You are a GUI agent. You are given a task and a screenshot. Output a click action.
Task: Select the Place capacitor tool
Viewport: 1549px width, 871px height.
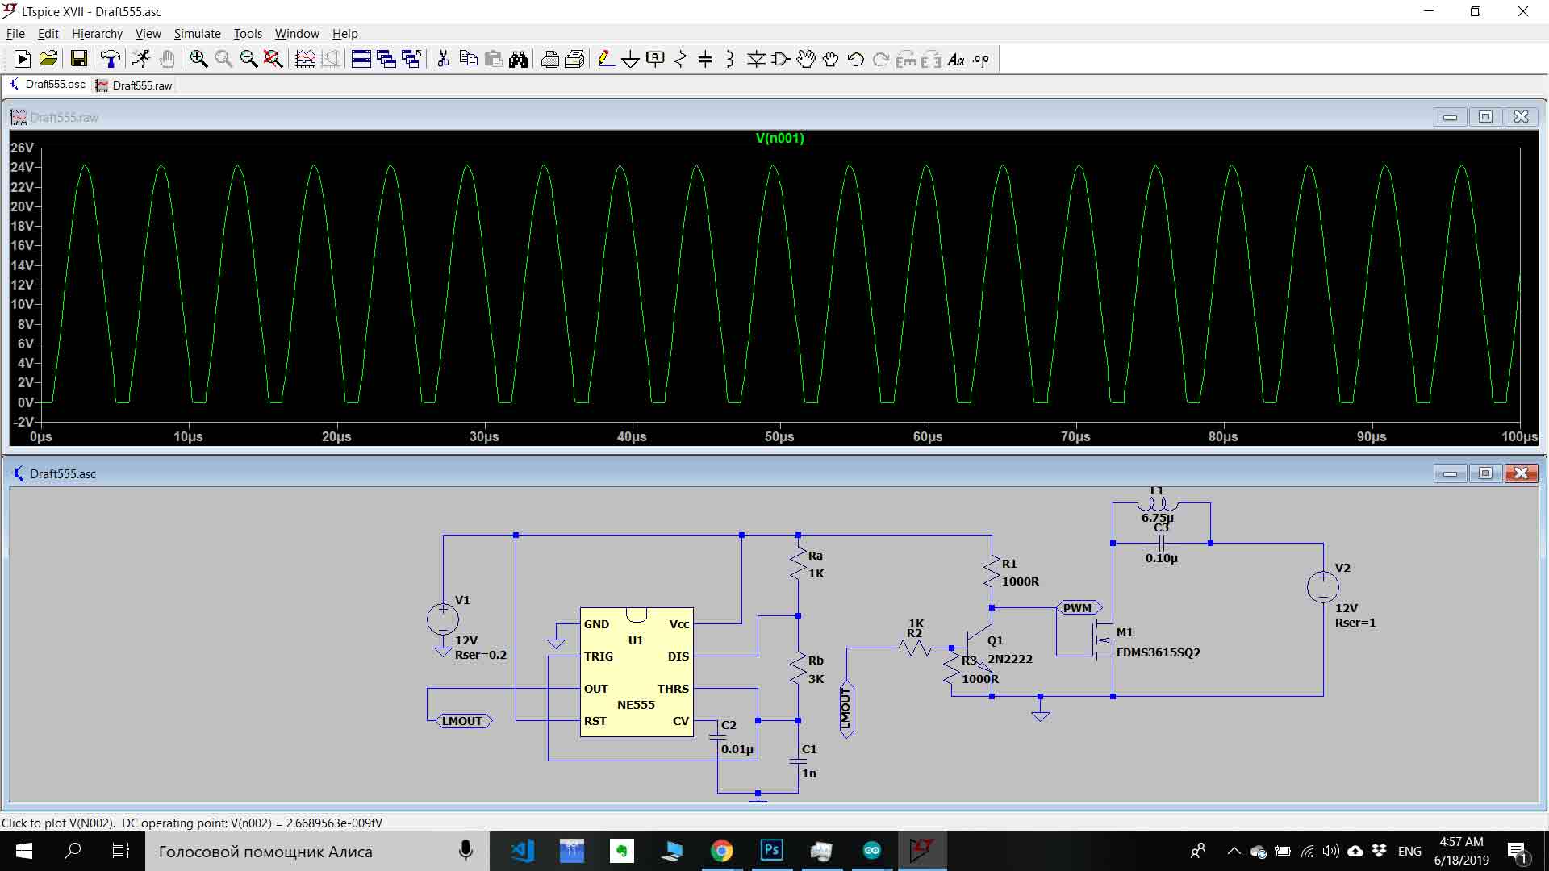(x=705, y=59)
